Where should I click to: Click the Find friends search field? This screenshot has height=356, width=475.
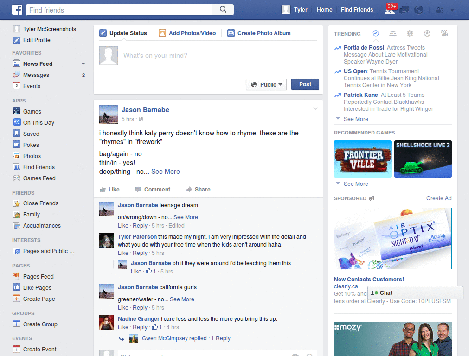(119, 10)
